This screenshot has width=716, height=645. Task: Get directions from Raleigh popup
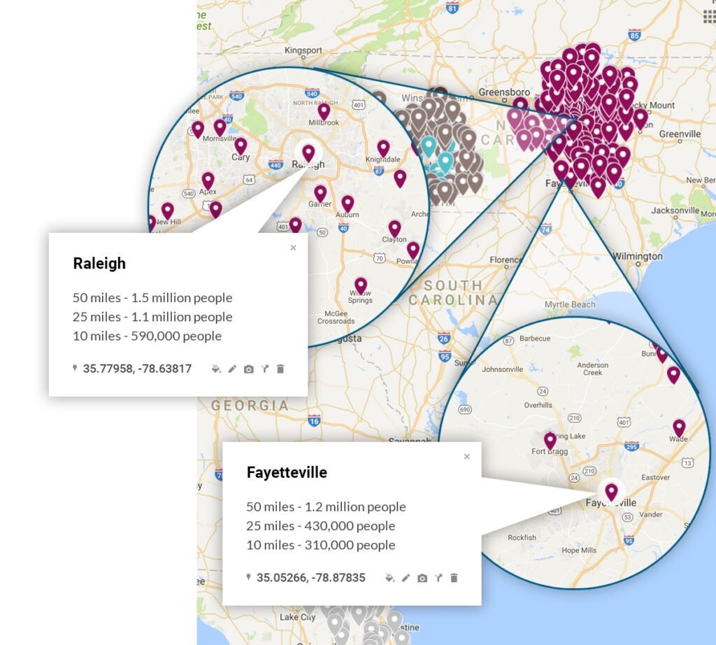[x=265, y=369]
